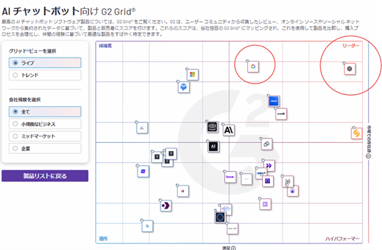Select the 全て company size option
This screenshot has height=250, width=382.
(45, 112)
